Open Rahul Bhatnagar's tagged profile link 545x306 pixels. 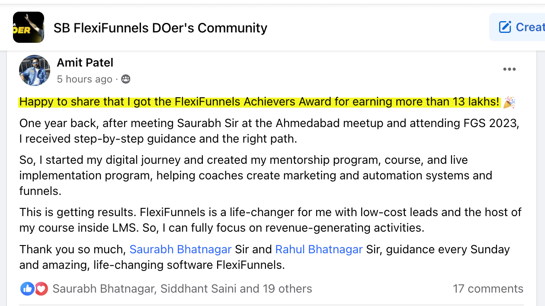(319, 249)
